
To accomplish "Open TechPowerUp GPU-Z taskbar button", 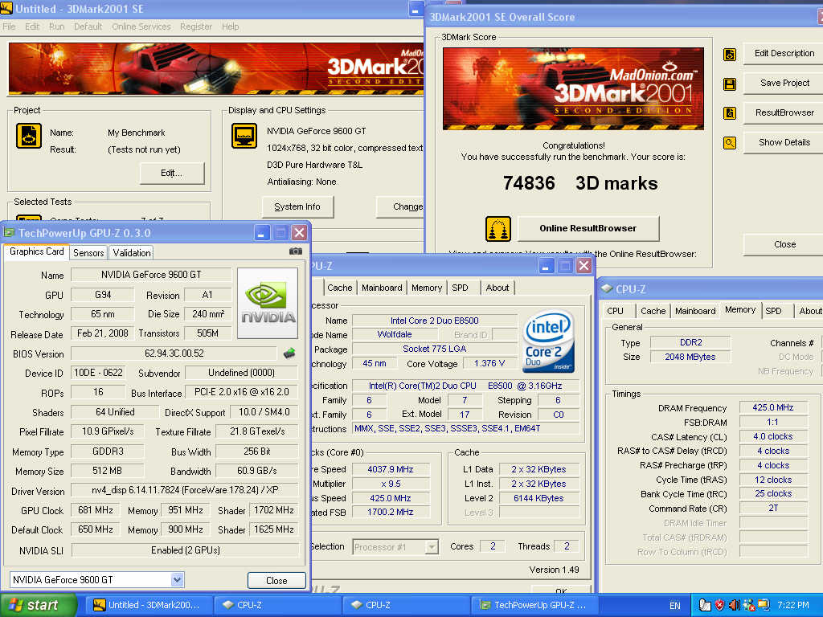I will [534, 605].
